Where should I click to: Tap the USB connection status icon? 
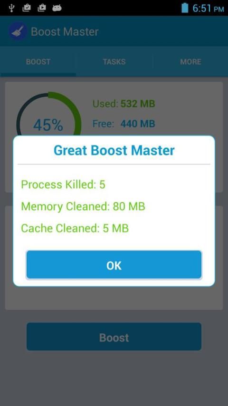(11, 8)
